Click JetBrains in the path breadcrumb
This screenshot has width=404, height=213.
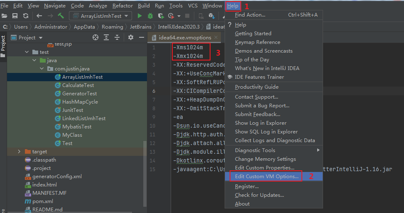coord(140,27)
